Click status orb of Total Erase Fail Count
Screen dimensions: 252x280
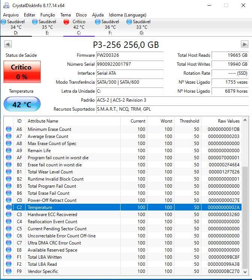pos(9,193)
